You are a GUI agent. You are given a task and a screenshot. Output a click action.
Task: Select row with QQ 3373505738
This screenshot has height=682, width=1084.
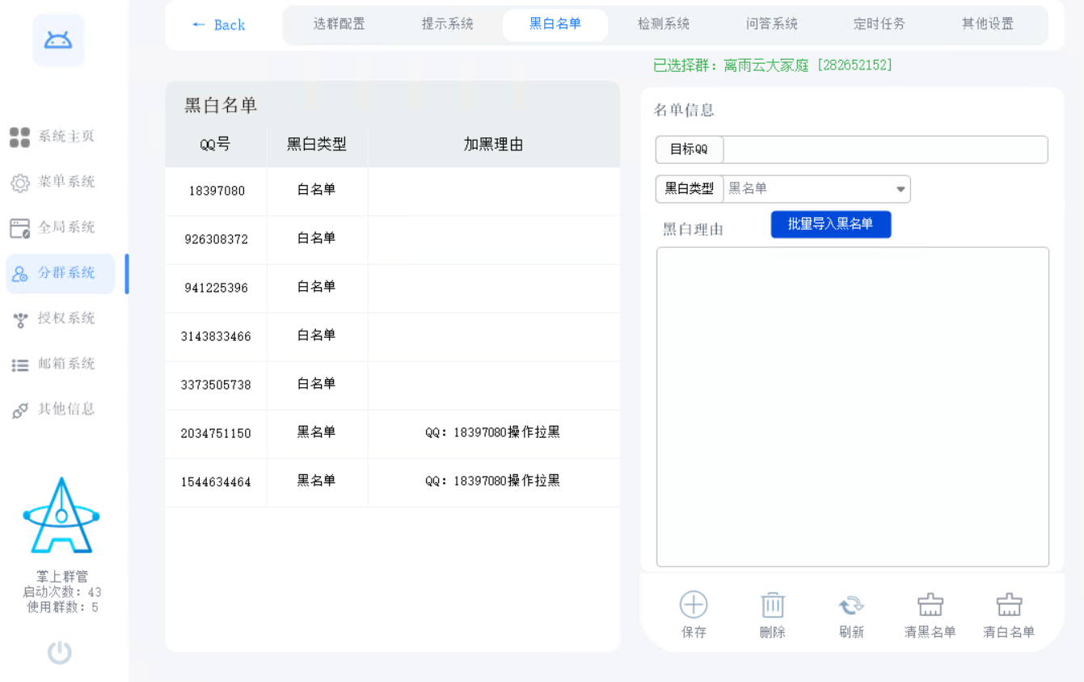coord(393,385)
